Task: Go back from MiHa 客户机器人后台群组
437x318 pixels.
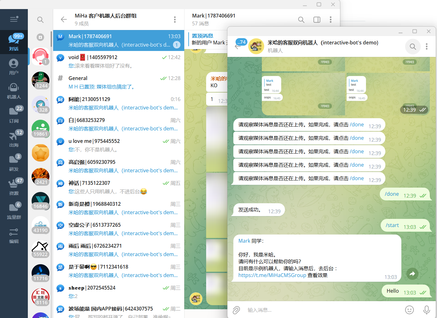Action: coord(64,19)
